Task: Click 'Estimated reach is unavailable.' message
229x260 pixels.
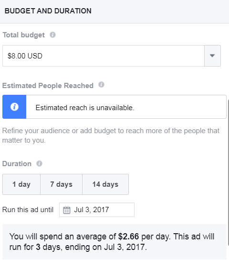Action: coord(85,108)
